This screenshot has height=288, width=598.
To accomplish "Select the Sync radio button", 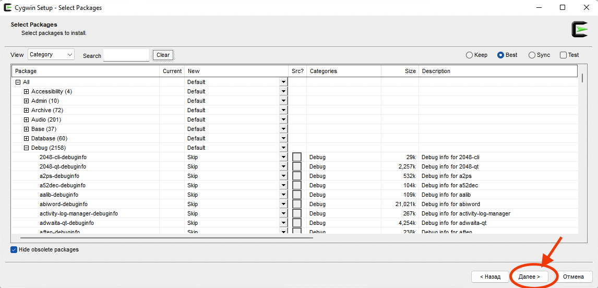I will pos(532,55).
